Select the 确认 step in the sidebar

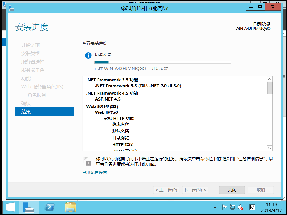[x=26, y=103]
